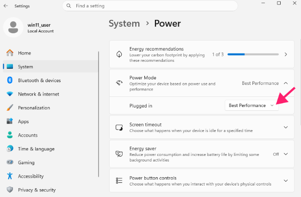
Task: Click the Bluetooth icon in sidebar
Action: [x=10, y=80]
